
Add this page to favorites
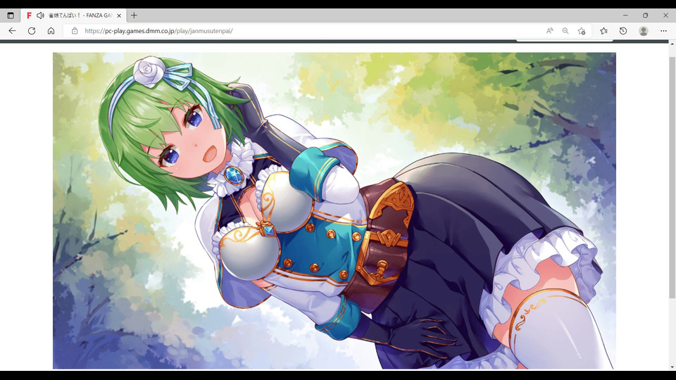coord(582,31)
